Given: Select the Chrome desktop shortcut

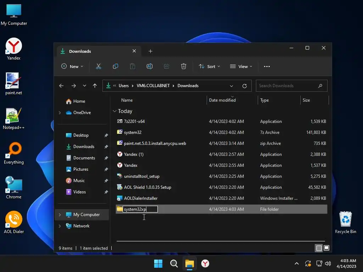Looking at the screenshot, I should (14, 188).
